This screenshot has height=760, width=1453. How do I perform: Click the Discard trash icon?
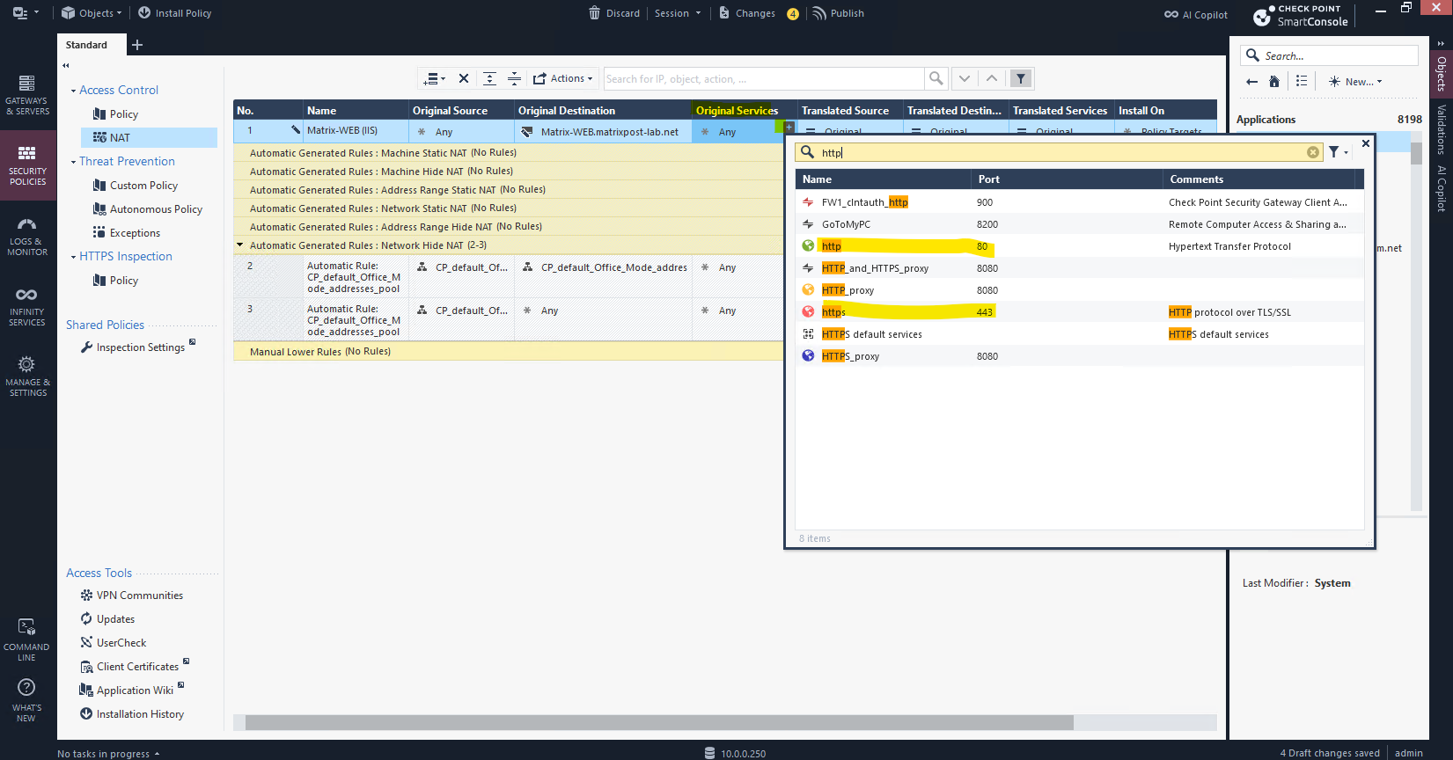tap(595, 13)
